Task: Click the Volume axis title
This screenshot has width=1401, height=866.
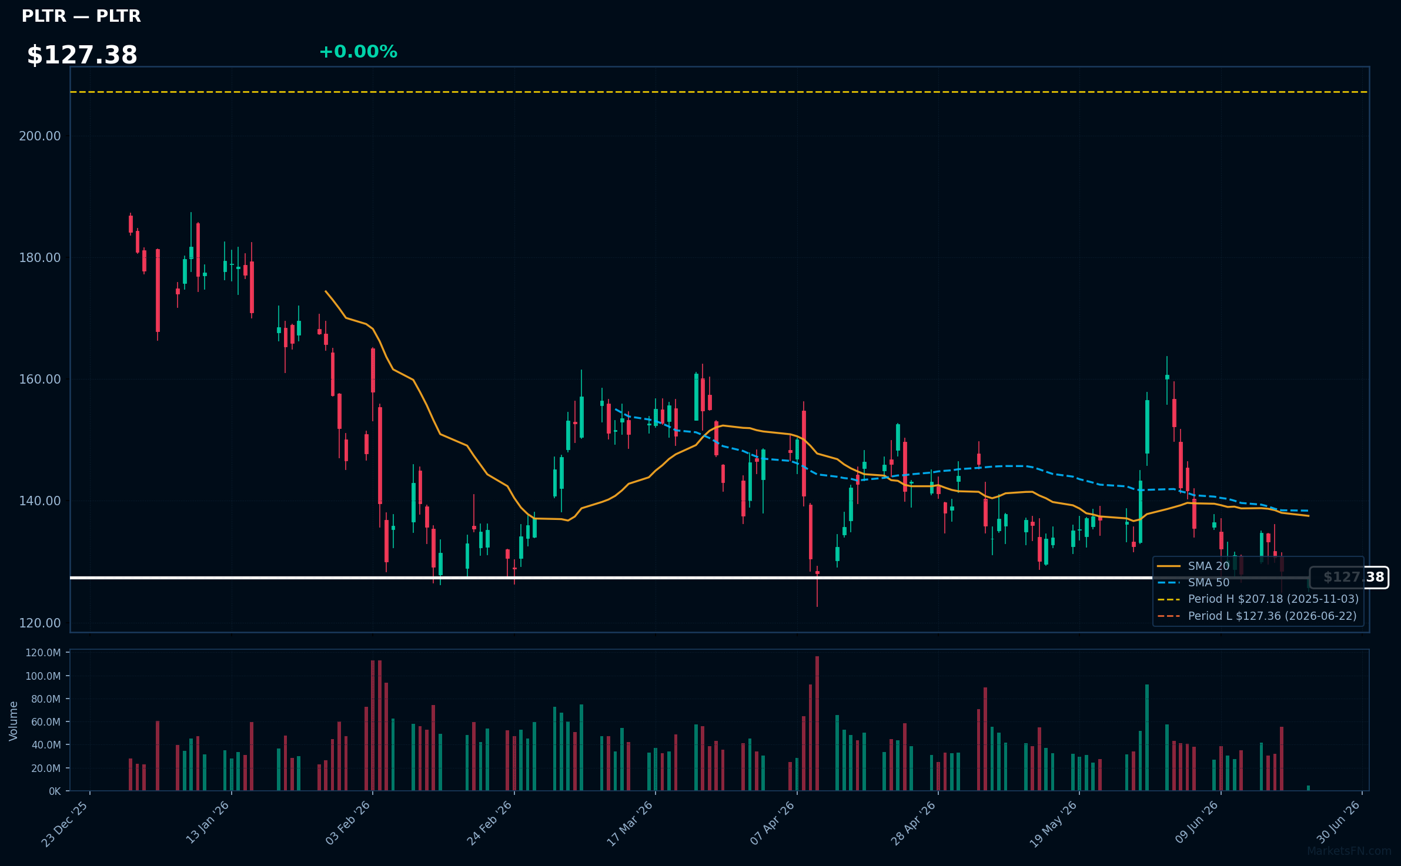Action: click(14, 721)
